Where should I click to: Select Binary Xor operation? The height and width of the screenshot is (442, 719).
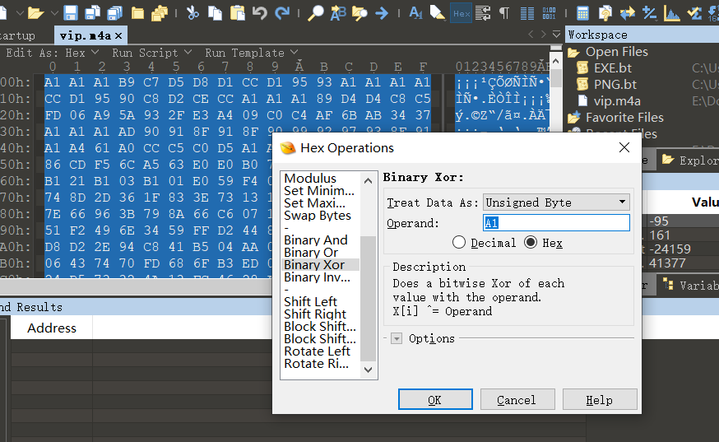(314, 265)
